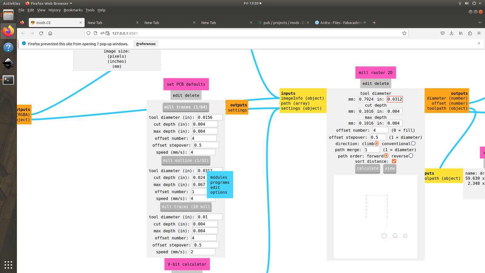The image size is (485, 273).
Task: Click the path merge input field
Action: (372, 150)
